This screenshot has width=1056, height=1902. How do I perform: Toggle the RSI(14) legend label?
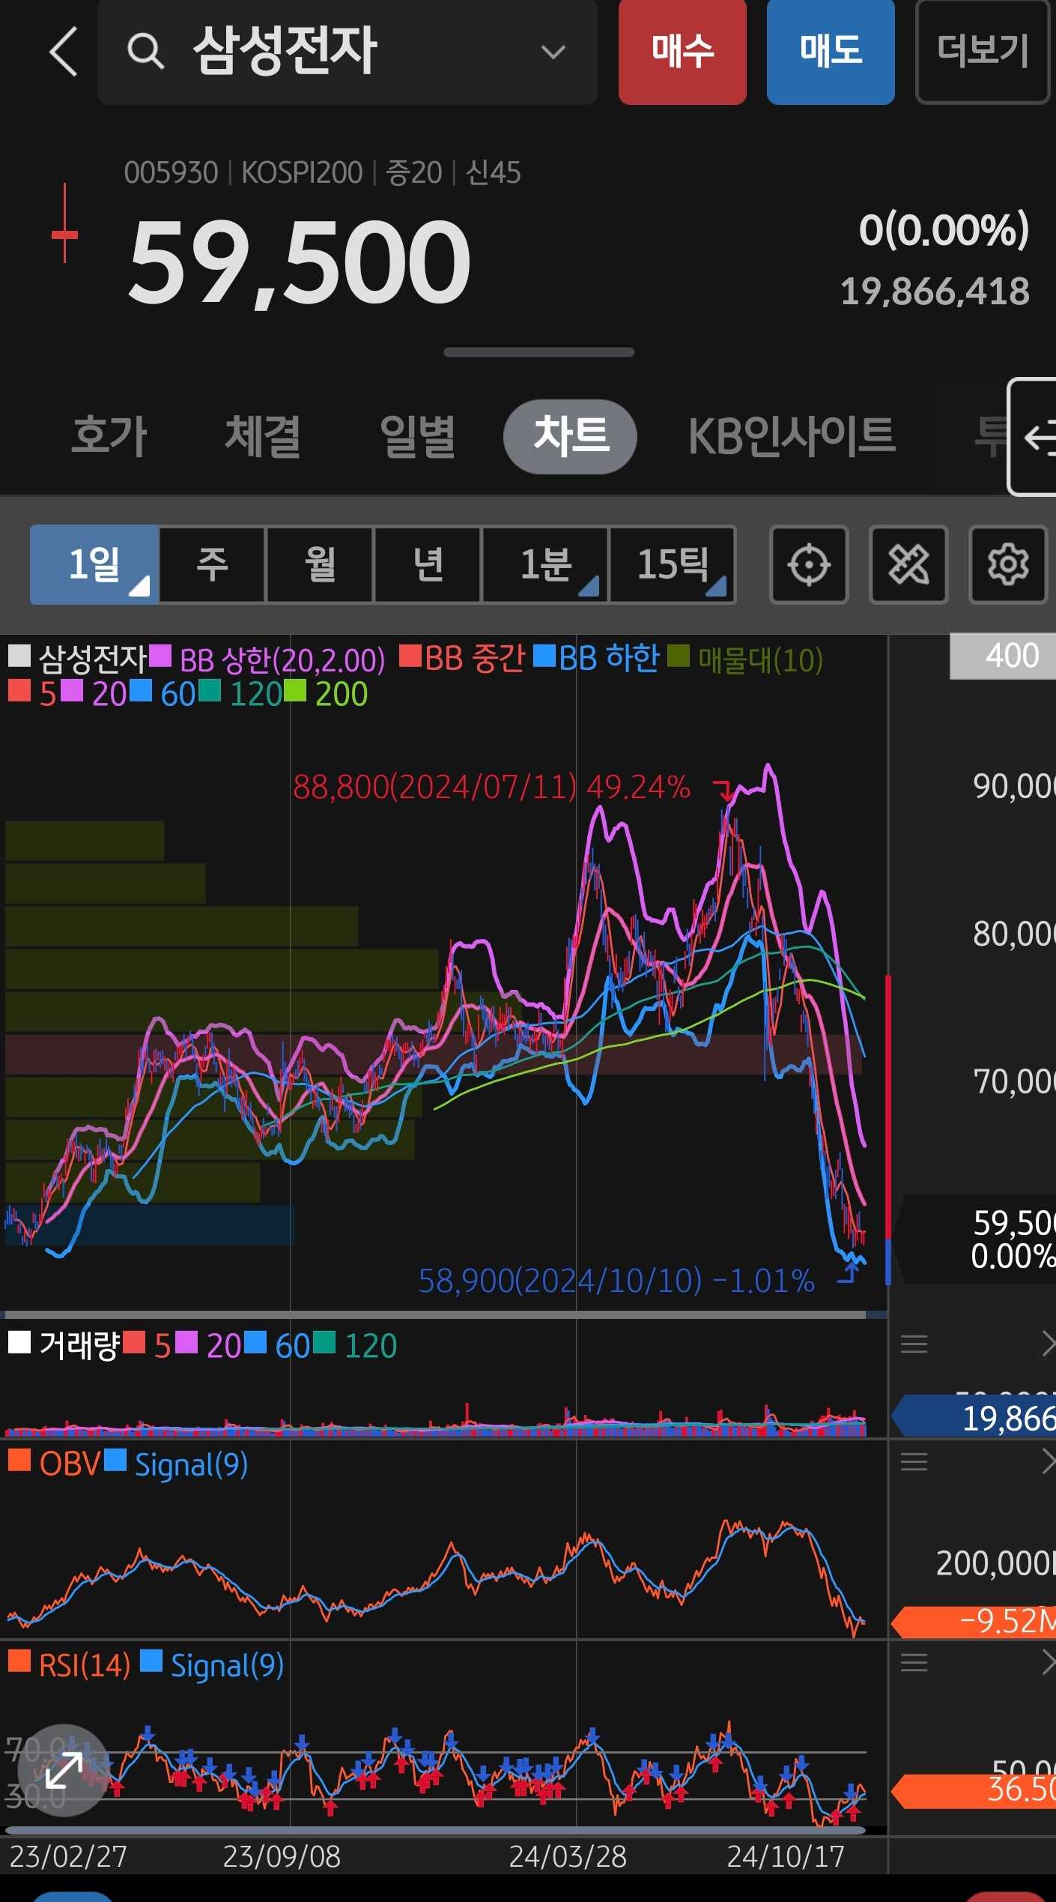pyautogui.click(x=69, y=1665)
